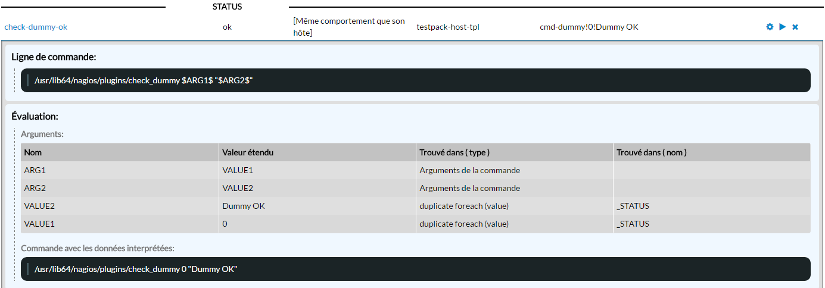This screenshot has height=288, width=825.
Task: Click the 'Dummy OK' value cell
Action: point(244,206)
